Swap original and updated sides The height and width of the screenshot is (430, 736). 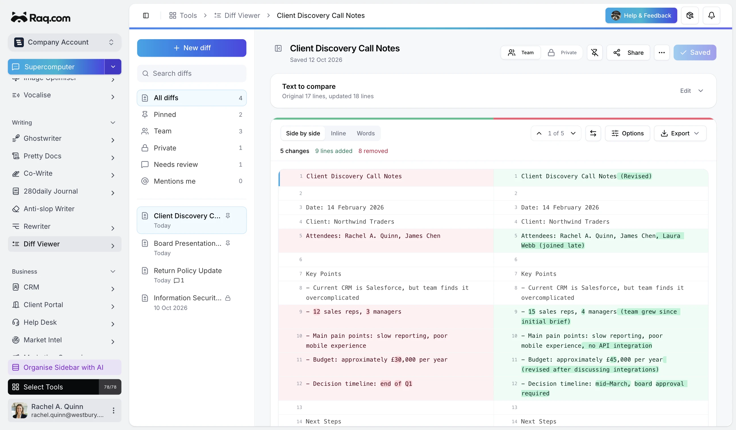pos(593,133)
